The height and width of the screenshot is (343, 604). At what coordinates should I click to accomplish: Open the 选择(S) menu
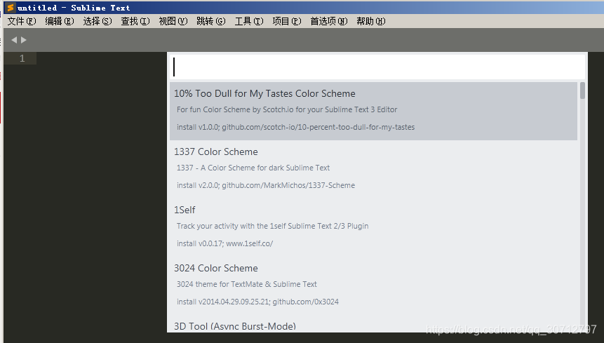pos(97,21)
